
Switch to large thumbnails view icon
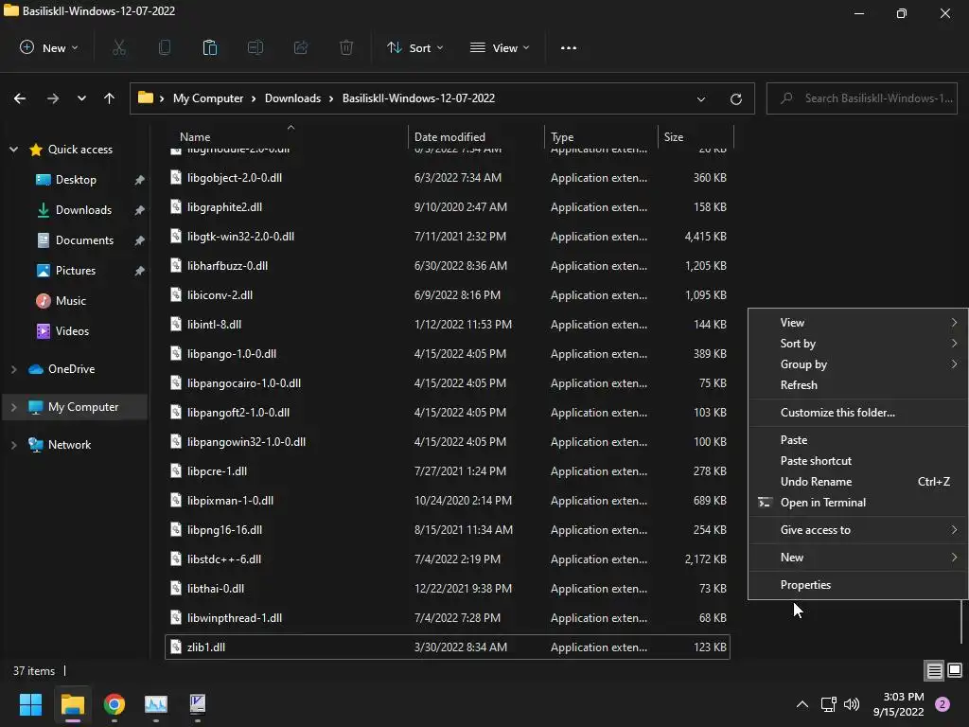(x=955, y=671)
